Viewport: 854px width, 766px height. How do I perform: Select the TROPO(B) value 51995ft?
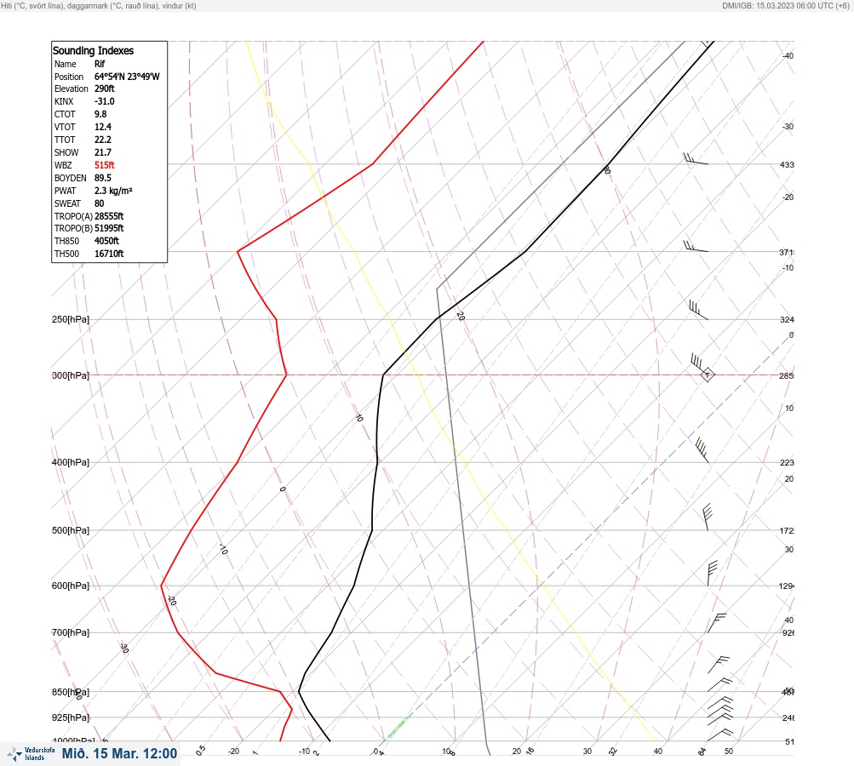click(x=109, y=228)
